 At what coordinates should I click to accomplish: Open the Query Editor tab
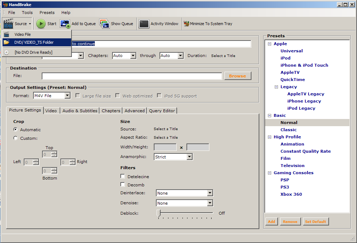coord(162,111)
